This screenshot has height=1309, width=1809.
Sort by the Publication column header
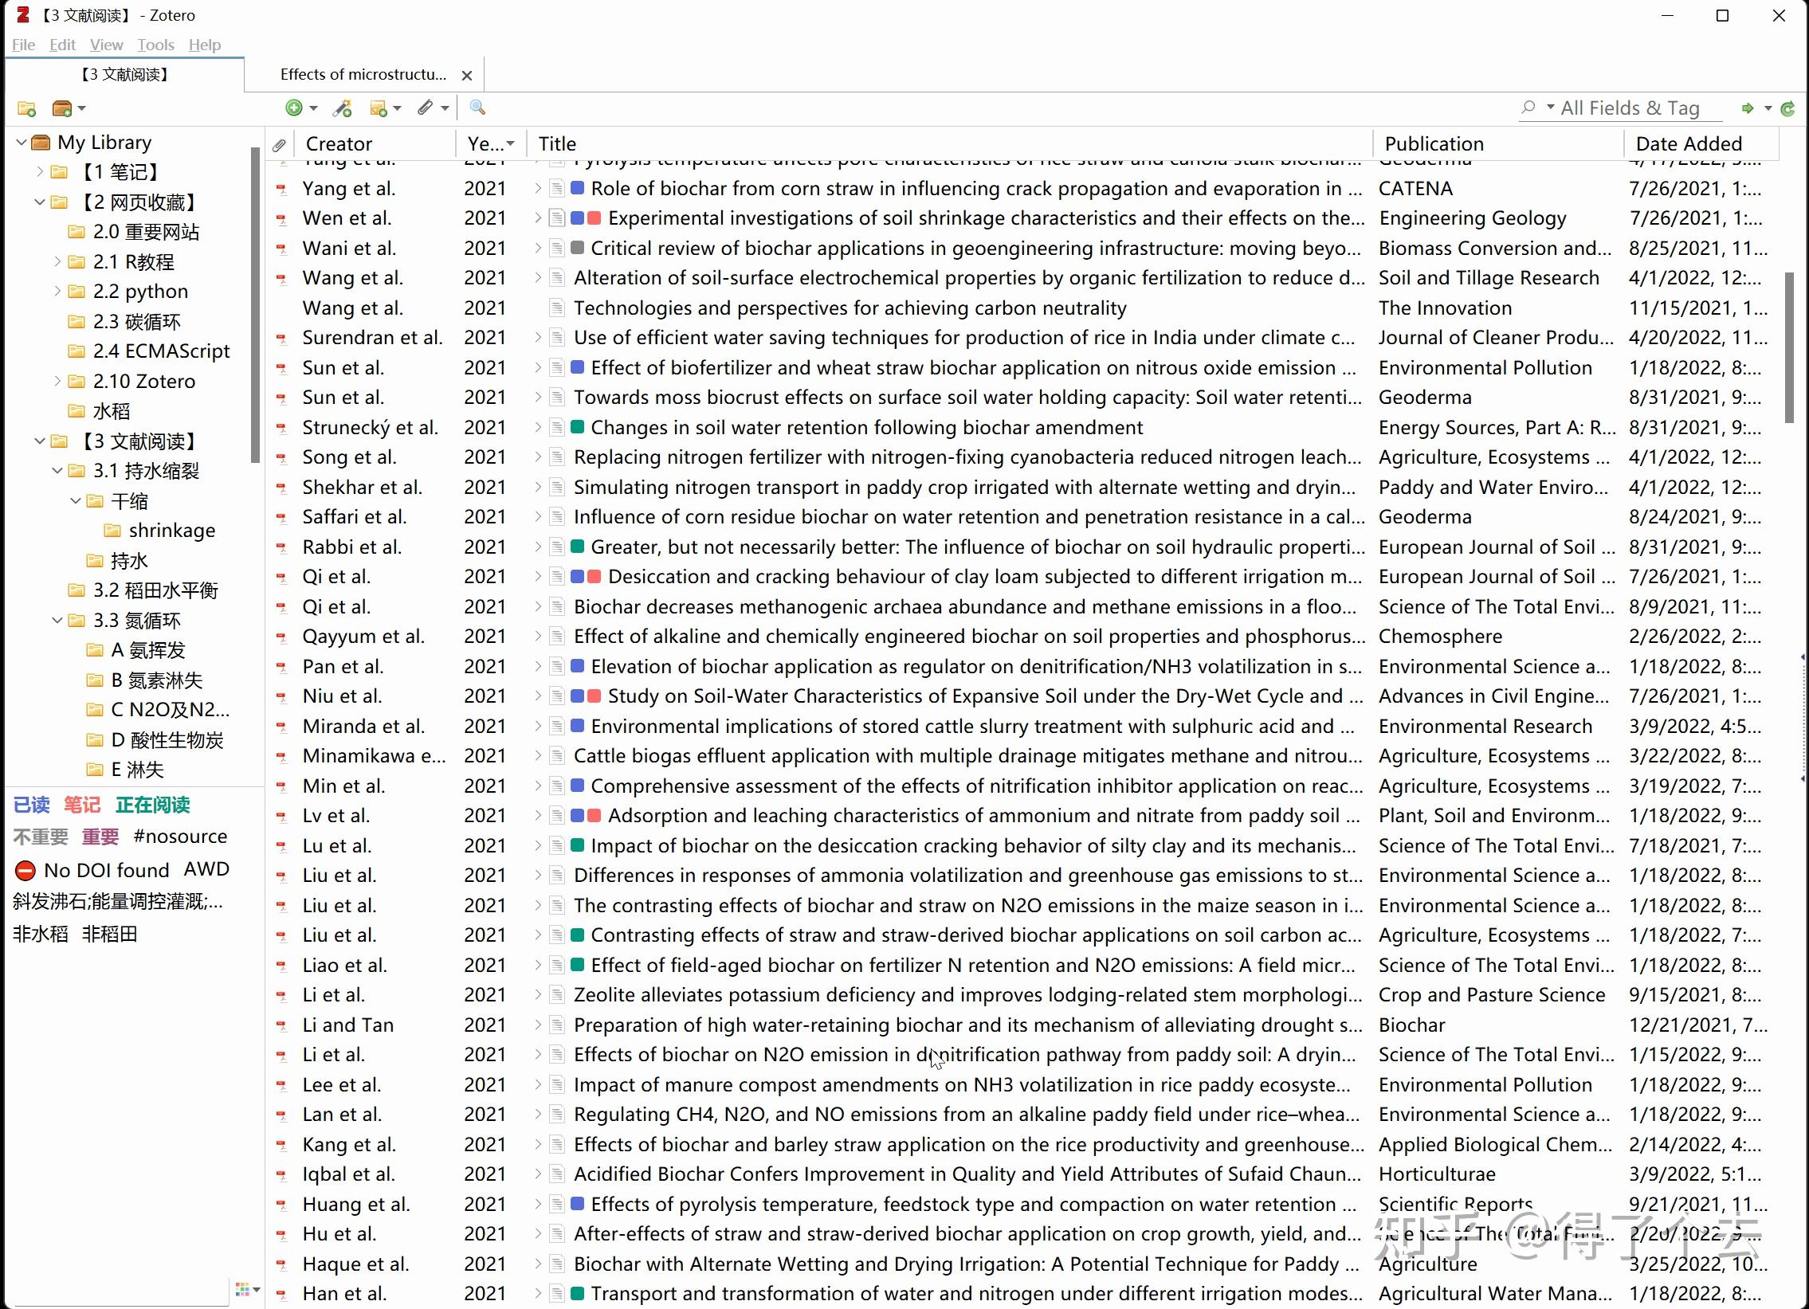pyautogui.click(x=1434, y=143)
